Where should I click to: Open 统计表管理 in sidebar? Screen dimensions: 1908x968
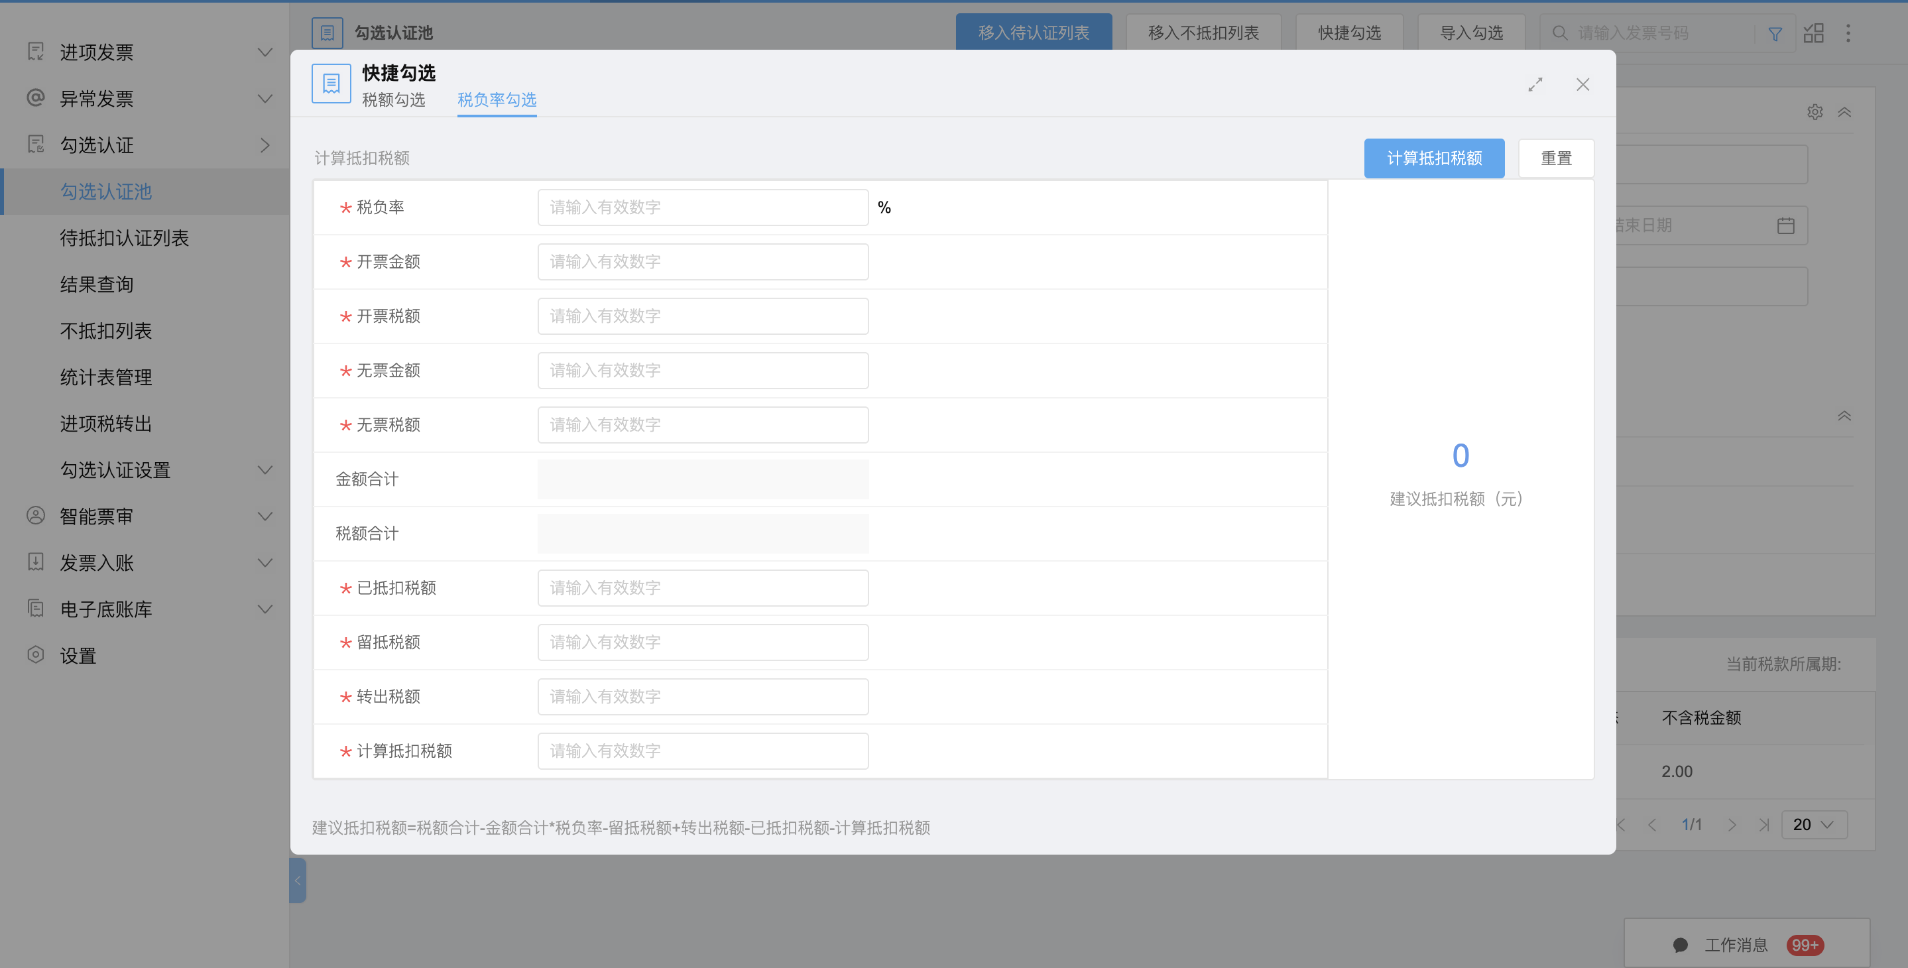105,377
